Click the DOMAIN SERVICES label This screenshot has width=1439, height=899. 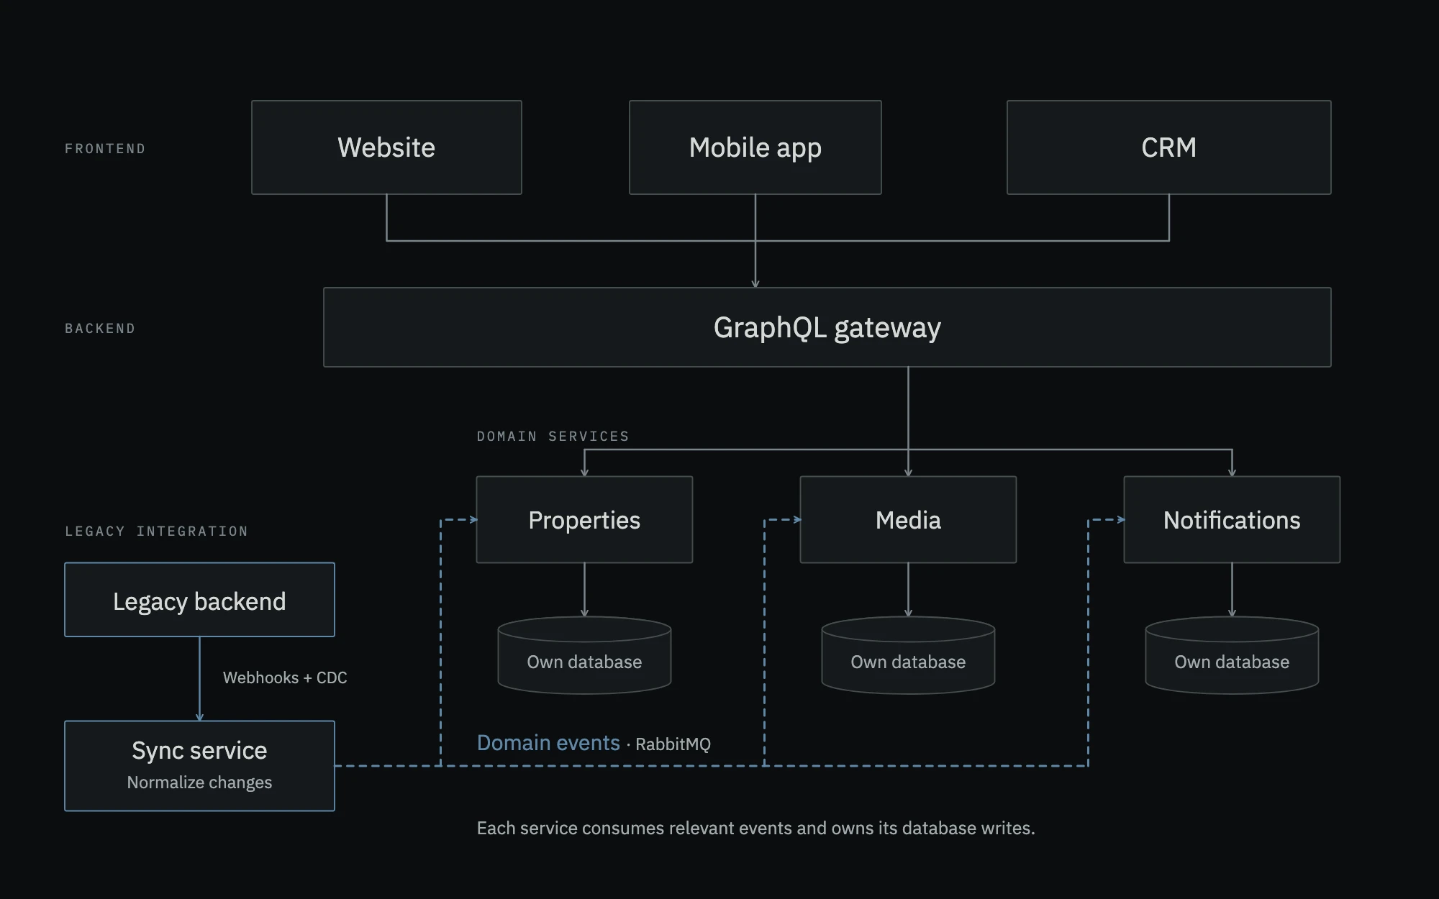coord(553,437)
